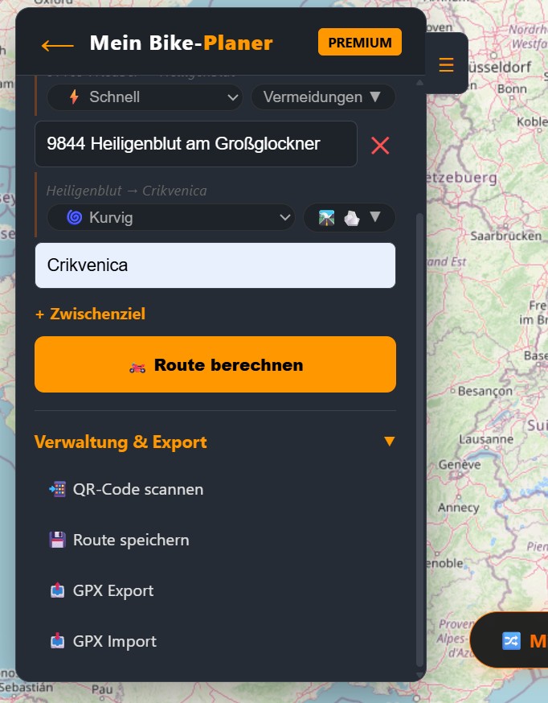Remove the Heiligenblut am Großglockner waypoint
The image size is (548, 703).
(380, 145)
